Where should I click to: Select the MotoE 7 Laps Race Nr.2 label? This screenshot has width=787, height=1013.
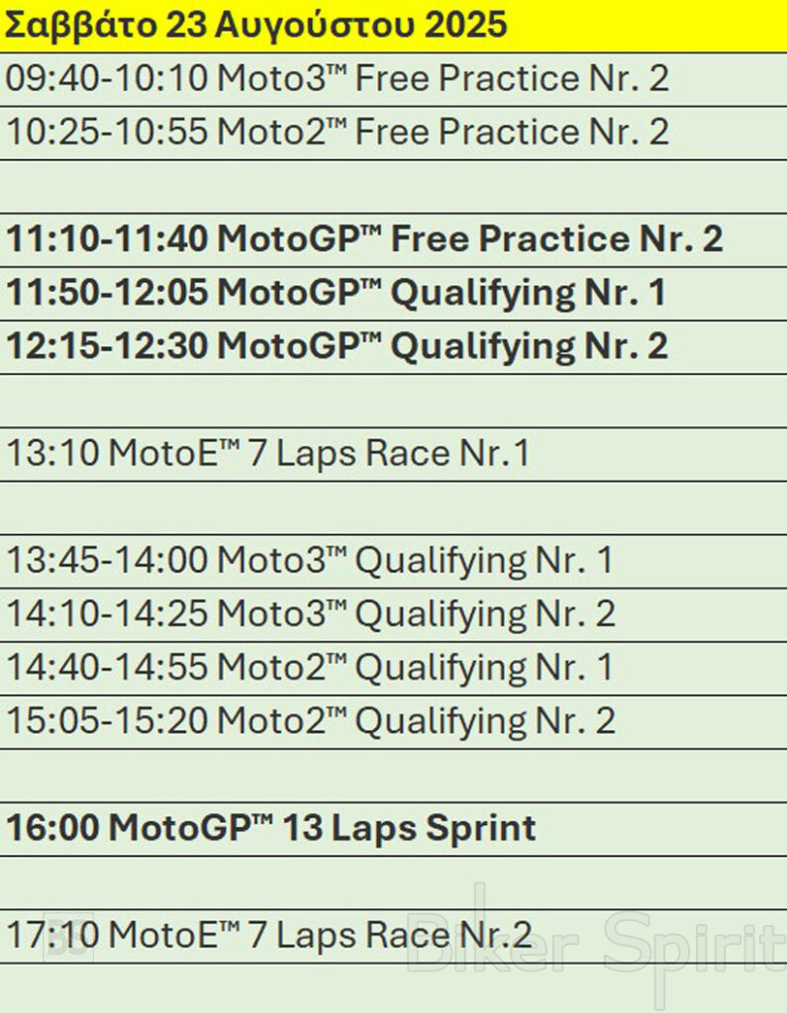coord(320,935)
